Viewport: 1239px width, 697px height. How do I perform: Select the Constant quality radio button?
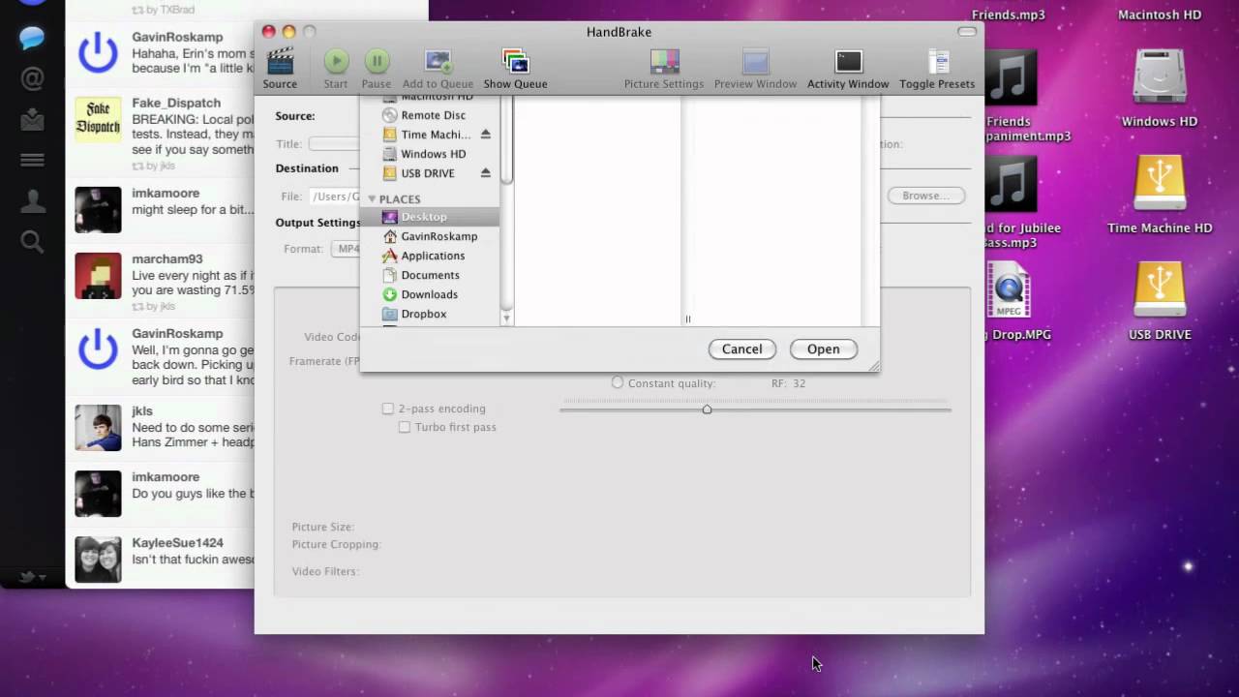click(x=618, y=383)
